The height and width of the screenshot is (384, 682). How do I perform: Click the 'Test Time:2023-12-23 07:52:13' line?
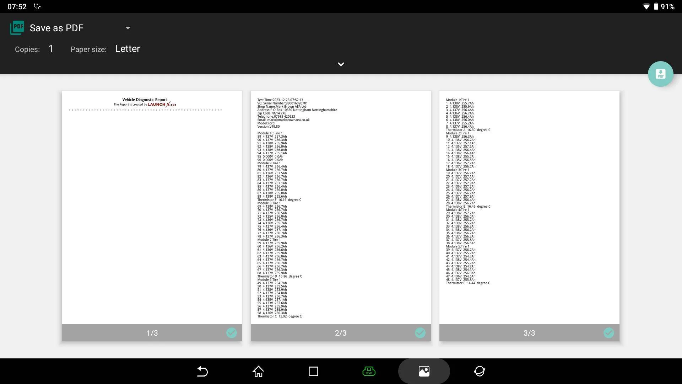(x=280, y=100)
